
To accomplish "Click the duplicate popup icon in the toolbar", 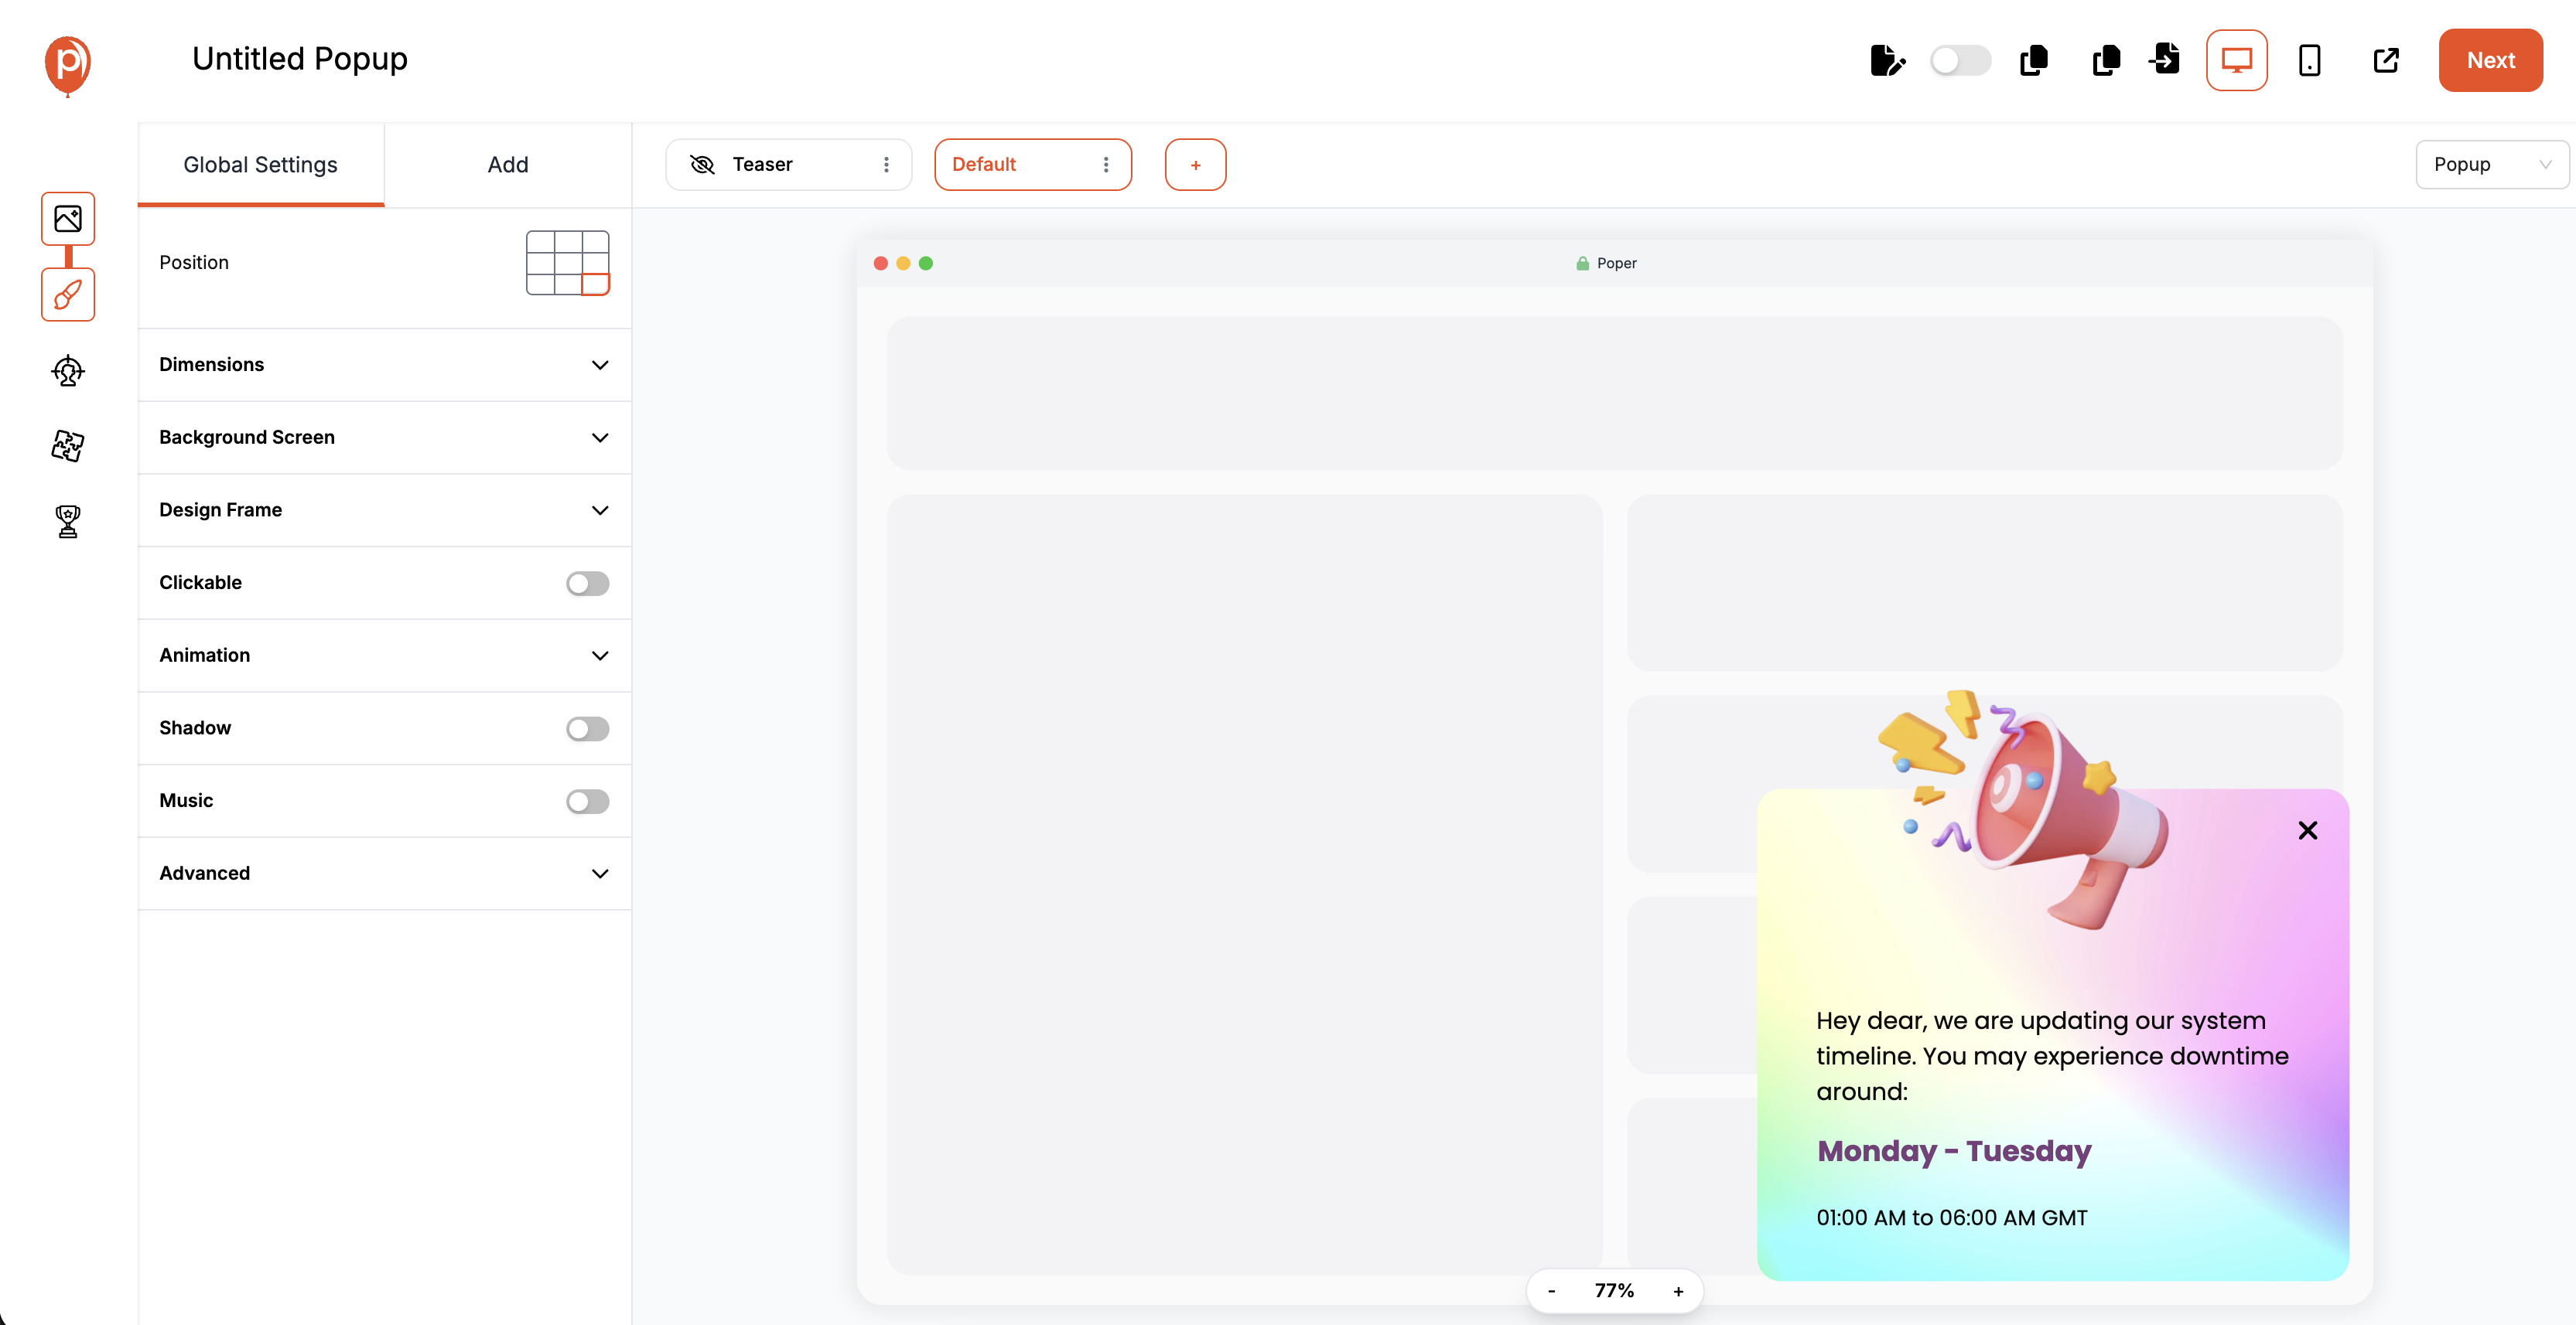I will 2034,60.
